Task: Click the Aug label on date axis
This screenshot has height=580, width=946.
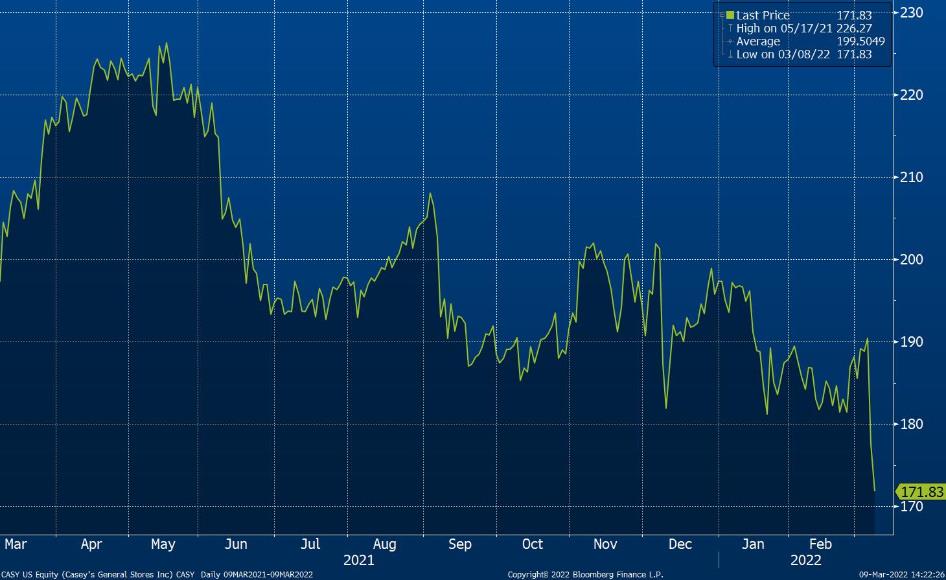Action: (384, 544)
